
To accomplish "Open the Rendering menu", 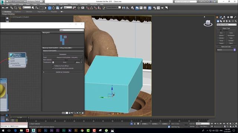I will [74, 4].
